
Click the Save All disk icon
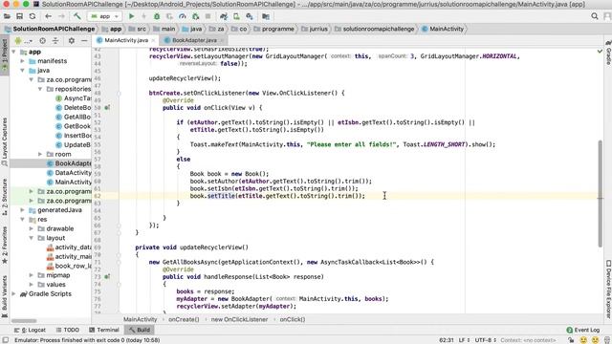click(19, 16)
